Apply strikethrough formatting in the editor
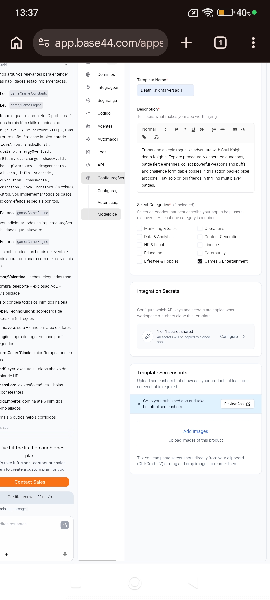 tap(202, 129)
